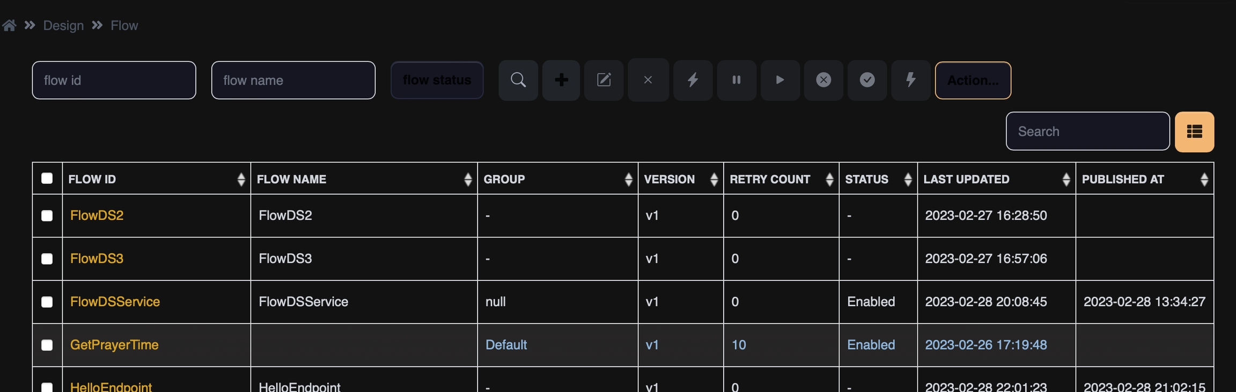This screenshot has height=392, width=1236.
Task: Click the edit pencil icon
Action: [604, 80]
